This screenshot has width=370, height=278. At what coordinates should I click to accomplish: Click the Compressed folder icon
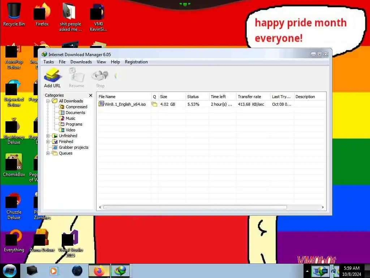(62, 107)
